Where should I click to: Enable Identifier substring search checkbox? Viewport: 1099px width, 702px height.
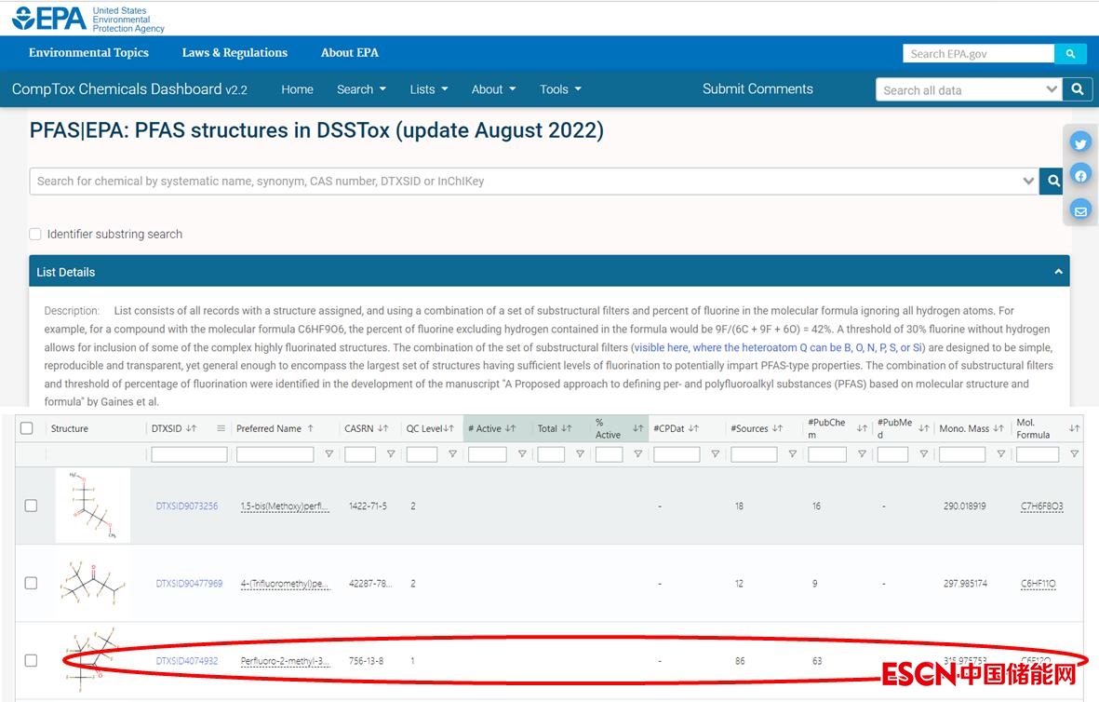[x=35, y=235]
